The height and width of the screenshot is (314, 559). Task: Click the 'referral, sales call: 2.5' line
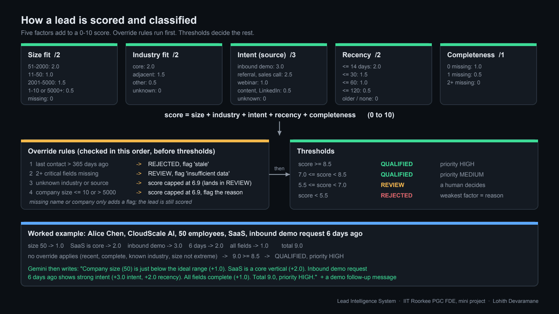[x=265, y=74]
